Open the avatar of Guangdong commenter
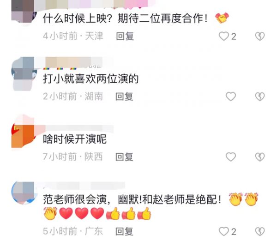The image size is (277, 241). point(24,193)
